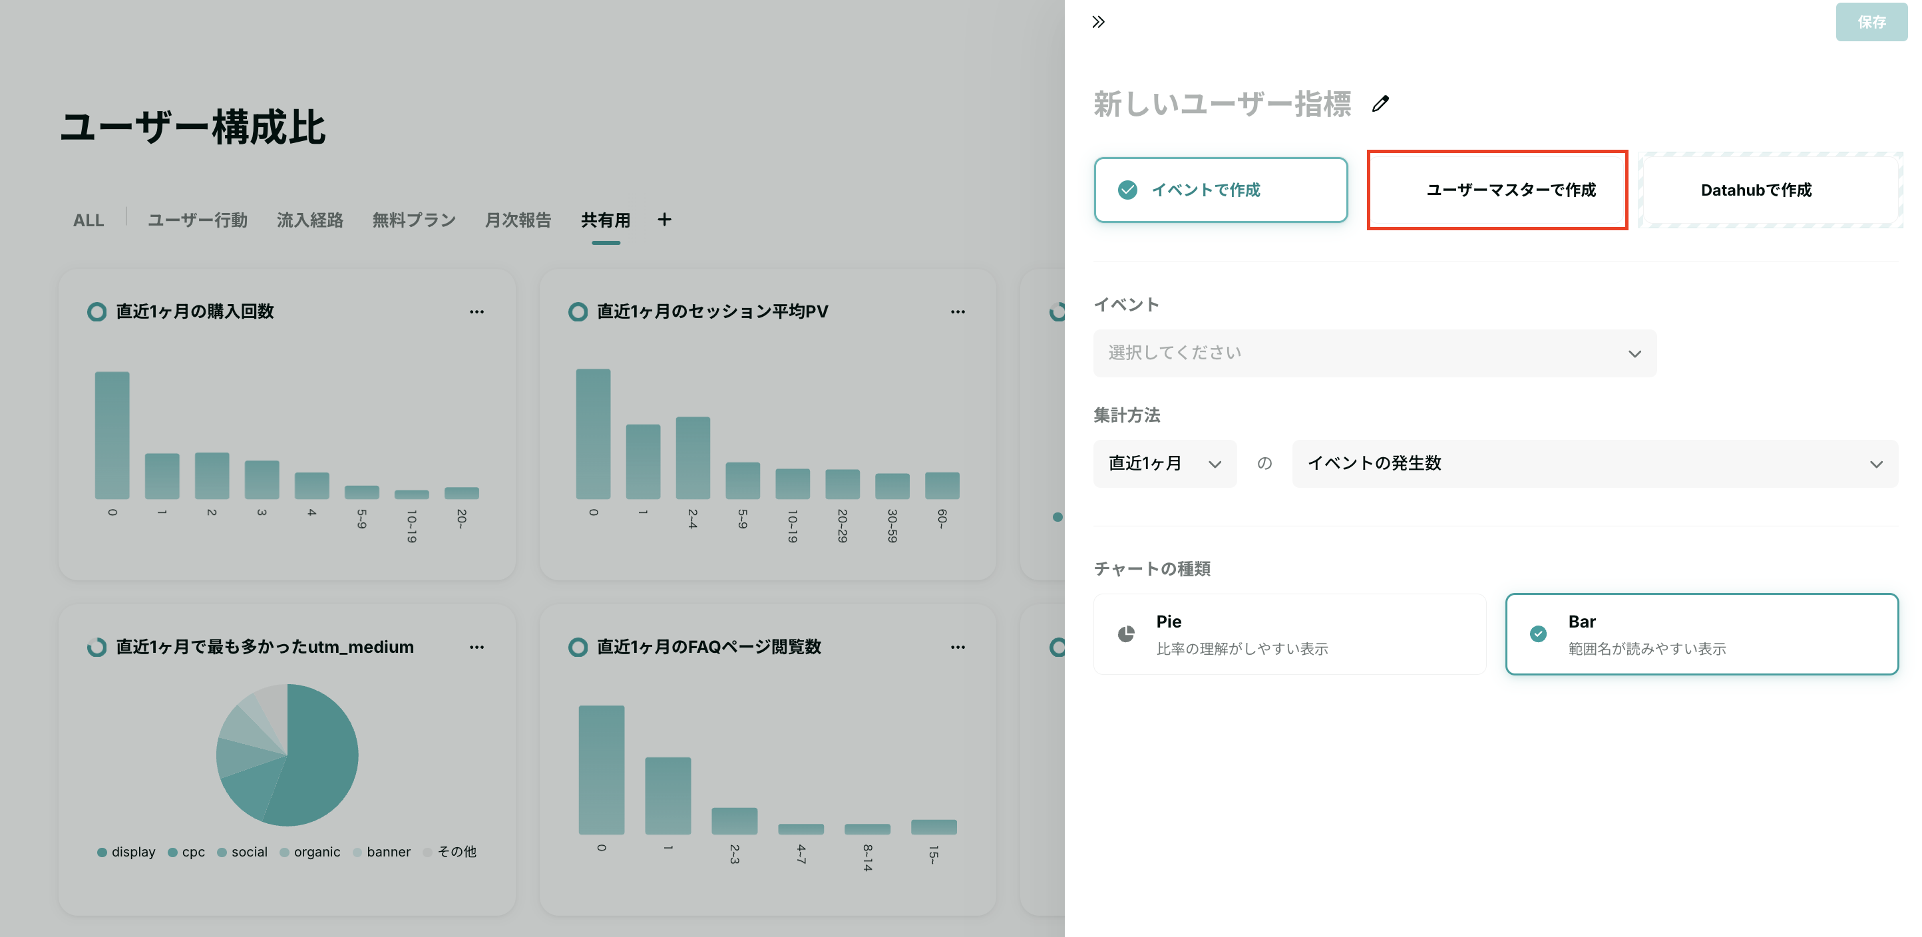
Task: Click the 新しいユーザー指標 title text
Action: pyautogui.click(x=1222, y=104)
